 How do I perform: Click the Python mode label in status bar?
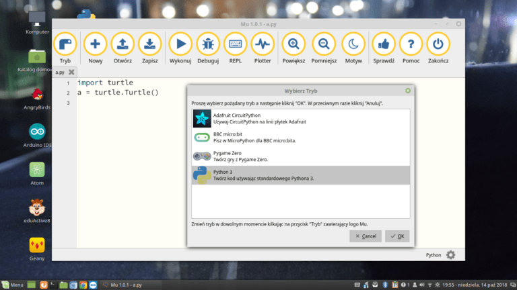click(434, 255)
